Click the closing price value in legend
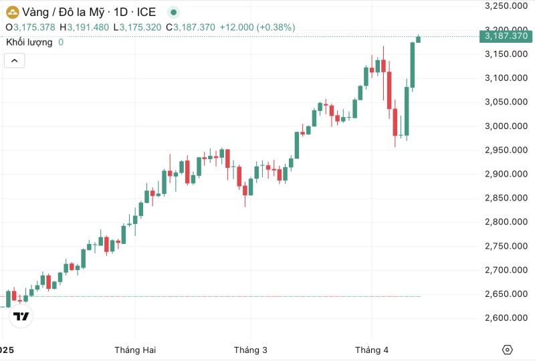 (x=194, y=27)
